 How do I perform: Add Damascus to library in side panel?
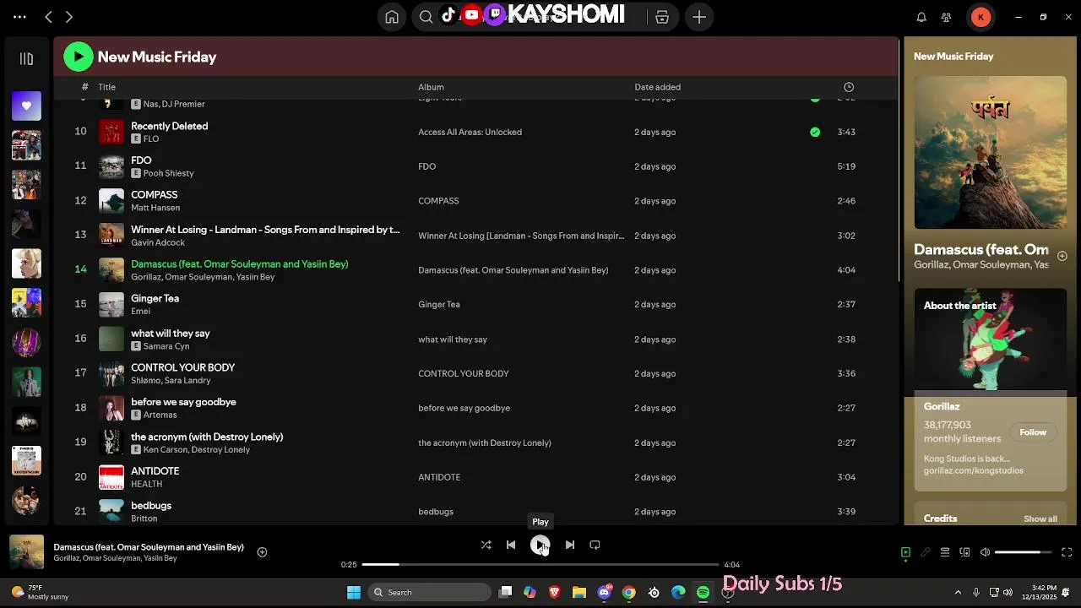click(x=1062, y=256)
